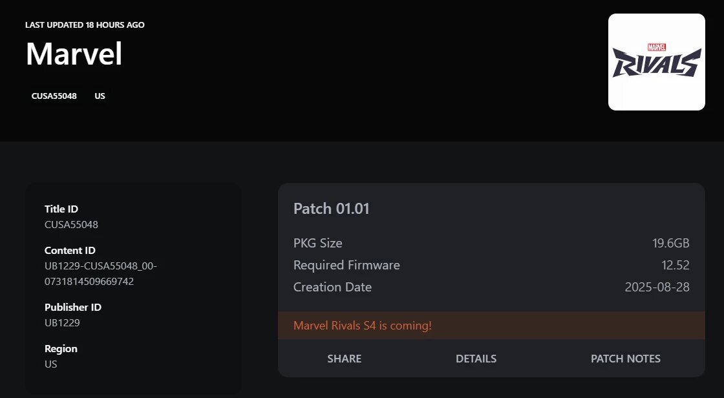
Task: Click the Marvel page title
Action: click(x=74, y=54)
